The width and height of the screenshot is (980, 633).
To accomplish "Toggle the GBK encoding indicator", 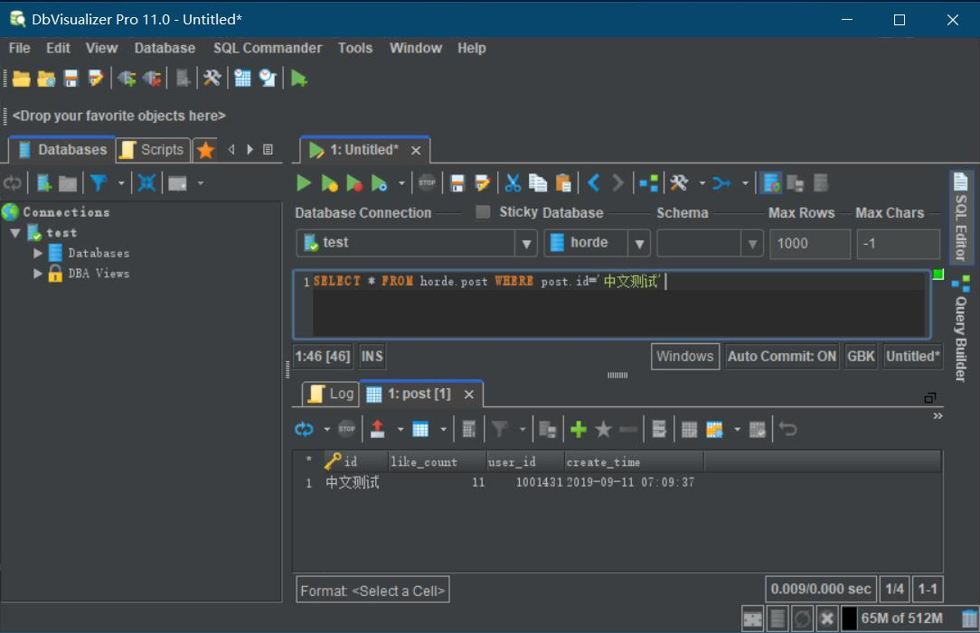I will coord(861,357).
